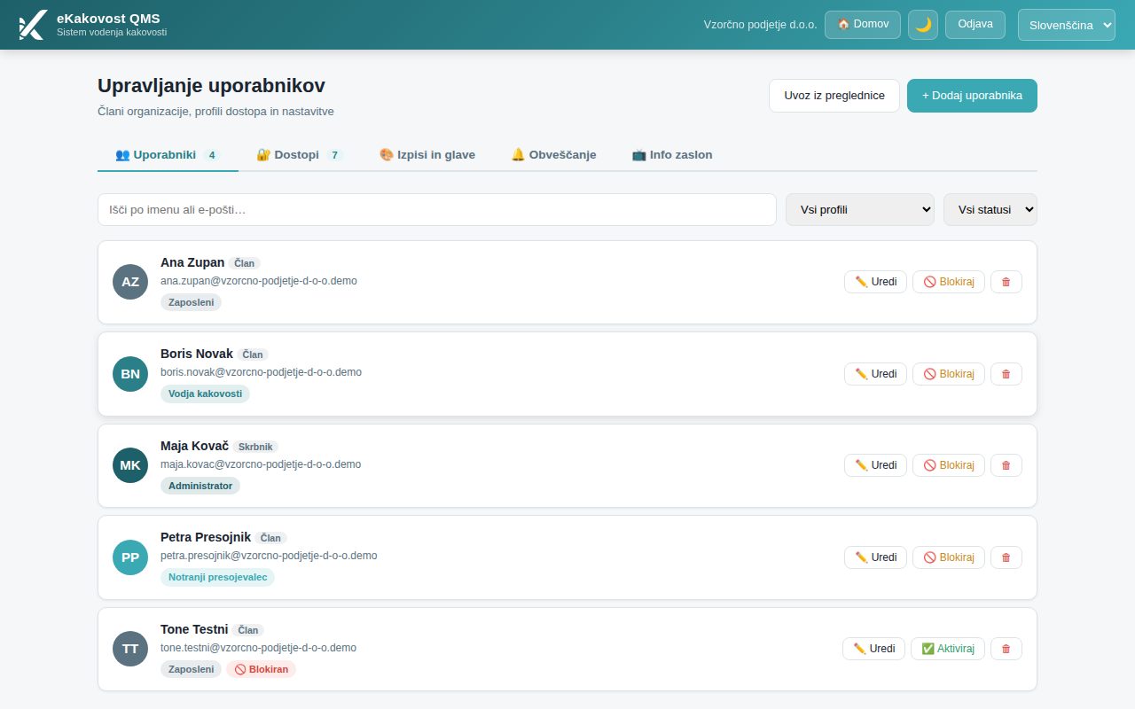The width and height of the screenshot is (1135, 709).
Task: Click the search by name or email field
Action: coord(437,209)
